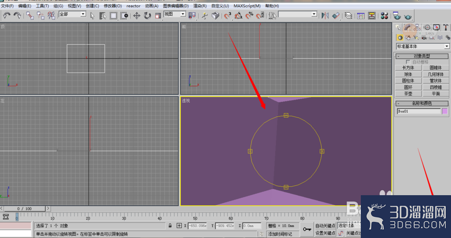Open the Layer Manager icon
Image resolution: width=451 pixels, height=238 pixels.
click(348, 15)
